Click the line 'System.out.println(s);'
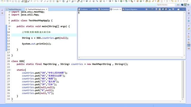 tap(36, 44)
